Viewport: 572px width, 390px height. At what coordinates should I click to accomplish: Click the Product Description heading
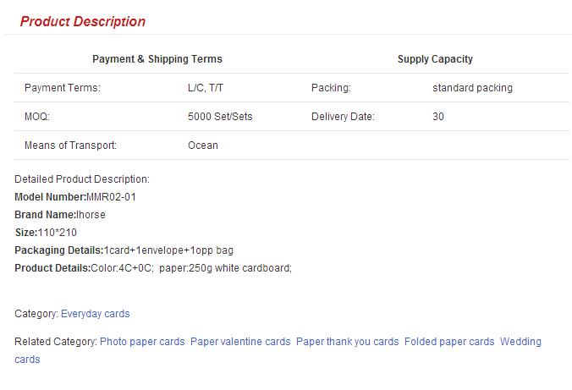(x=83, y=22)
